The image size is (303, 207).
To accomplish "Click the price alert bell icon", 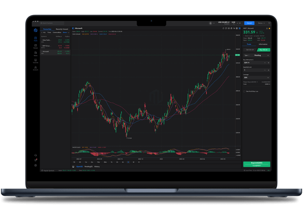I will coord(267,28).
